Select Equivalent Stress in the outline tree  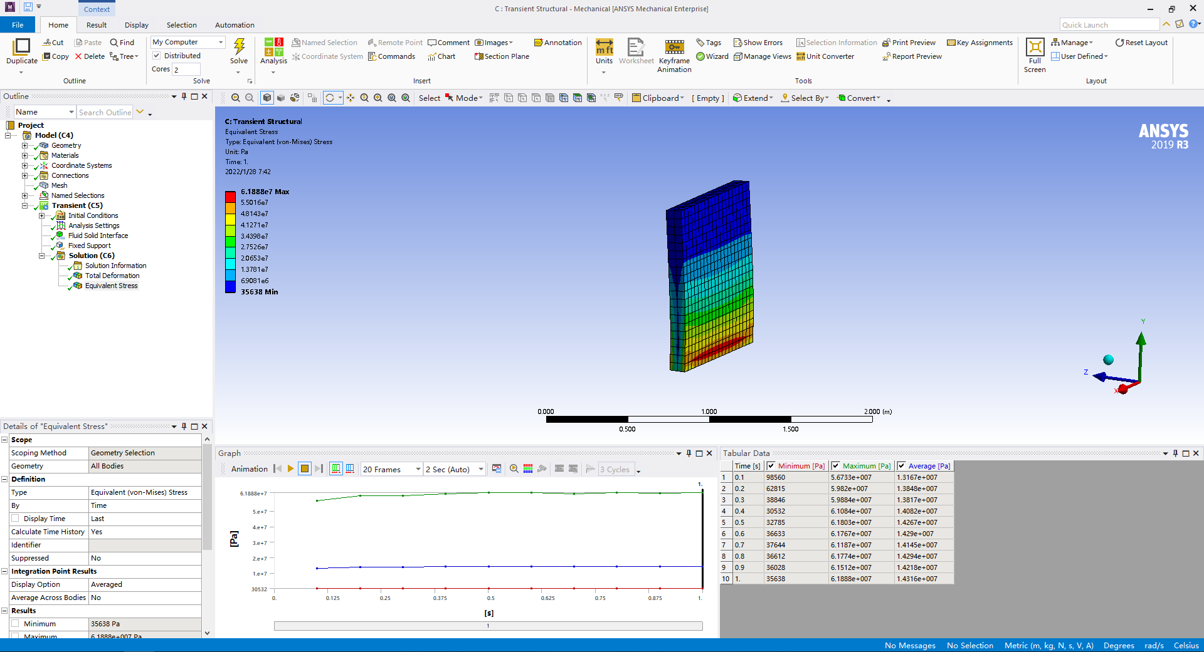pyautogui.click(x=111, y=286)
